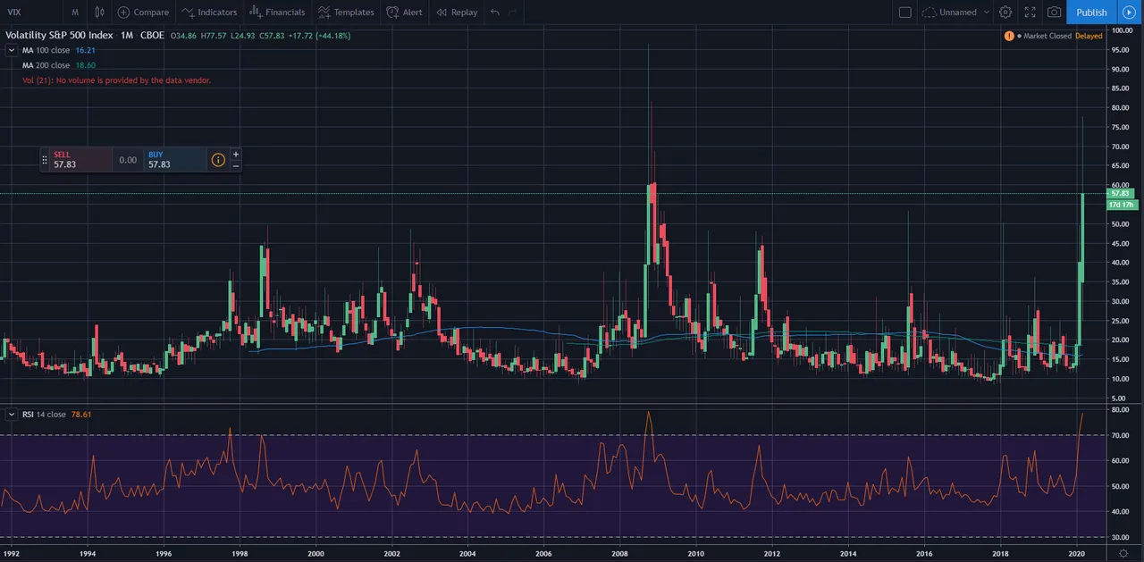This screenshot has height=562, width=1144.
Task: Change the M timeframe interval
Action: (x=75, y=13)
